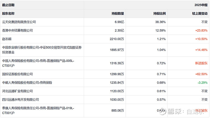Select the 中国农业银行 中证500 fund row name
210x118 pixels.
[42, 50]
